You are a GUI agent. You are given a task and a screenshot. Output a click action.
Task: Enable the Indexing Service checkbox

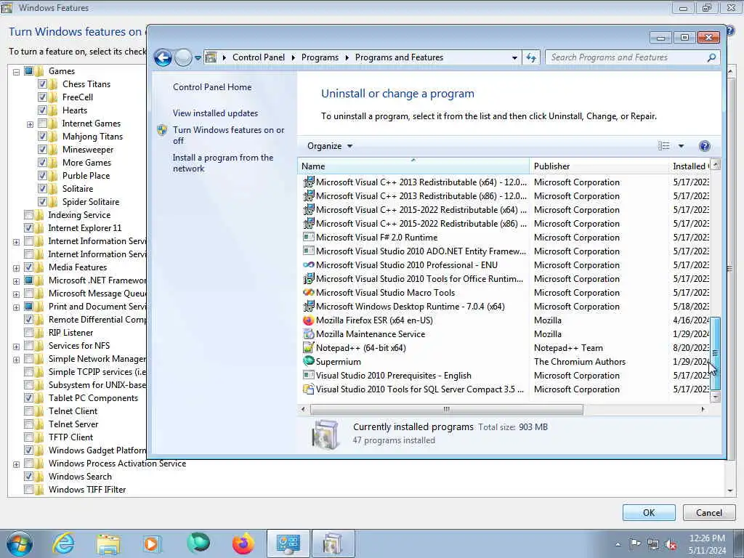pyautogui.click(x=28, y=215)
